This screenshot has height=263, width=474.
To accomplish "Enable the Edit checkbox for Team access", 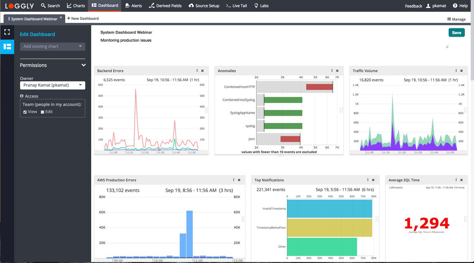I will click(x=42, y=112).
